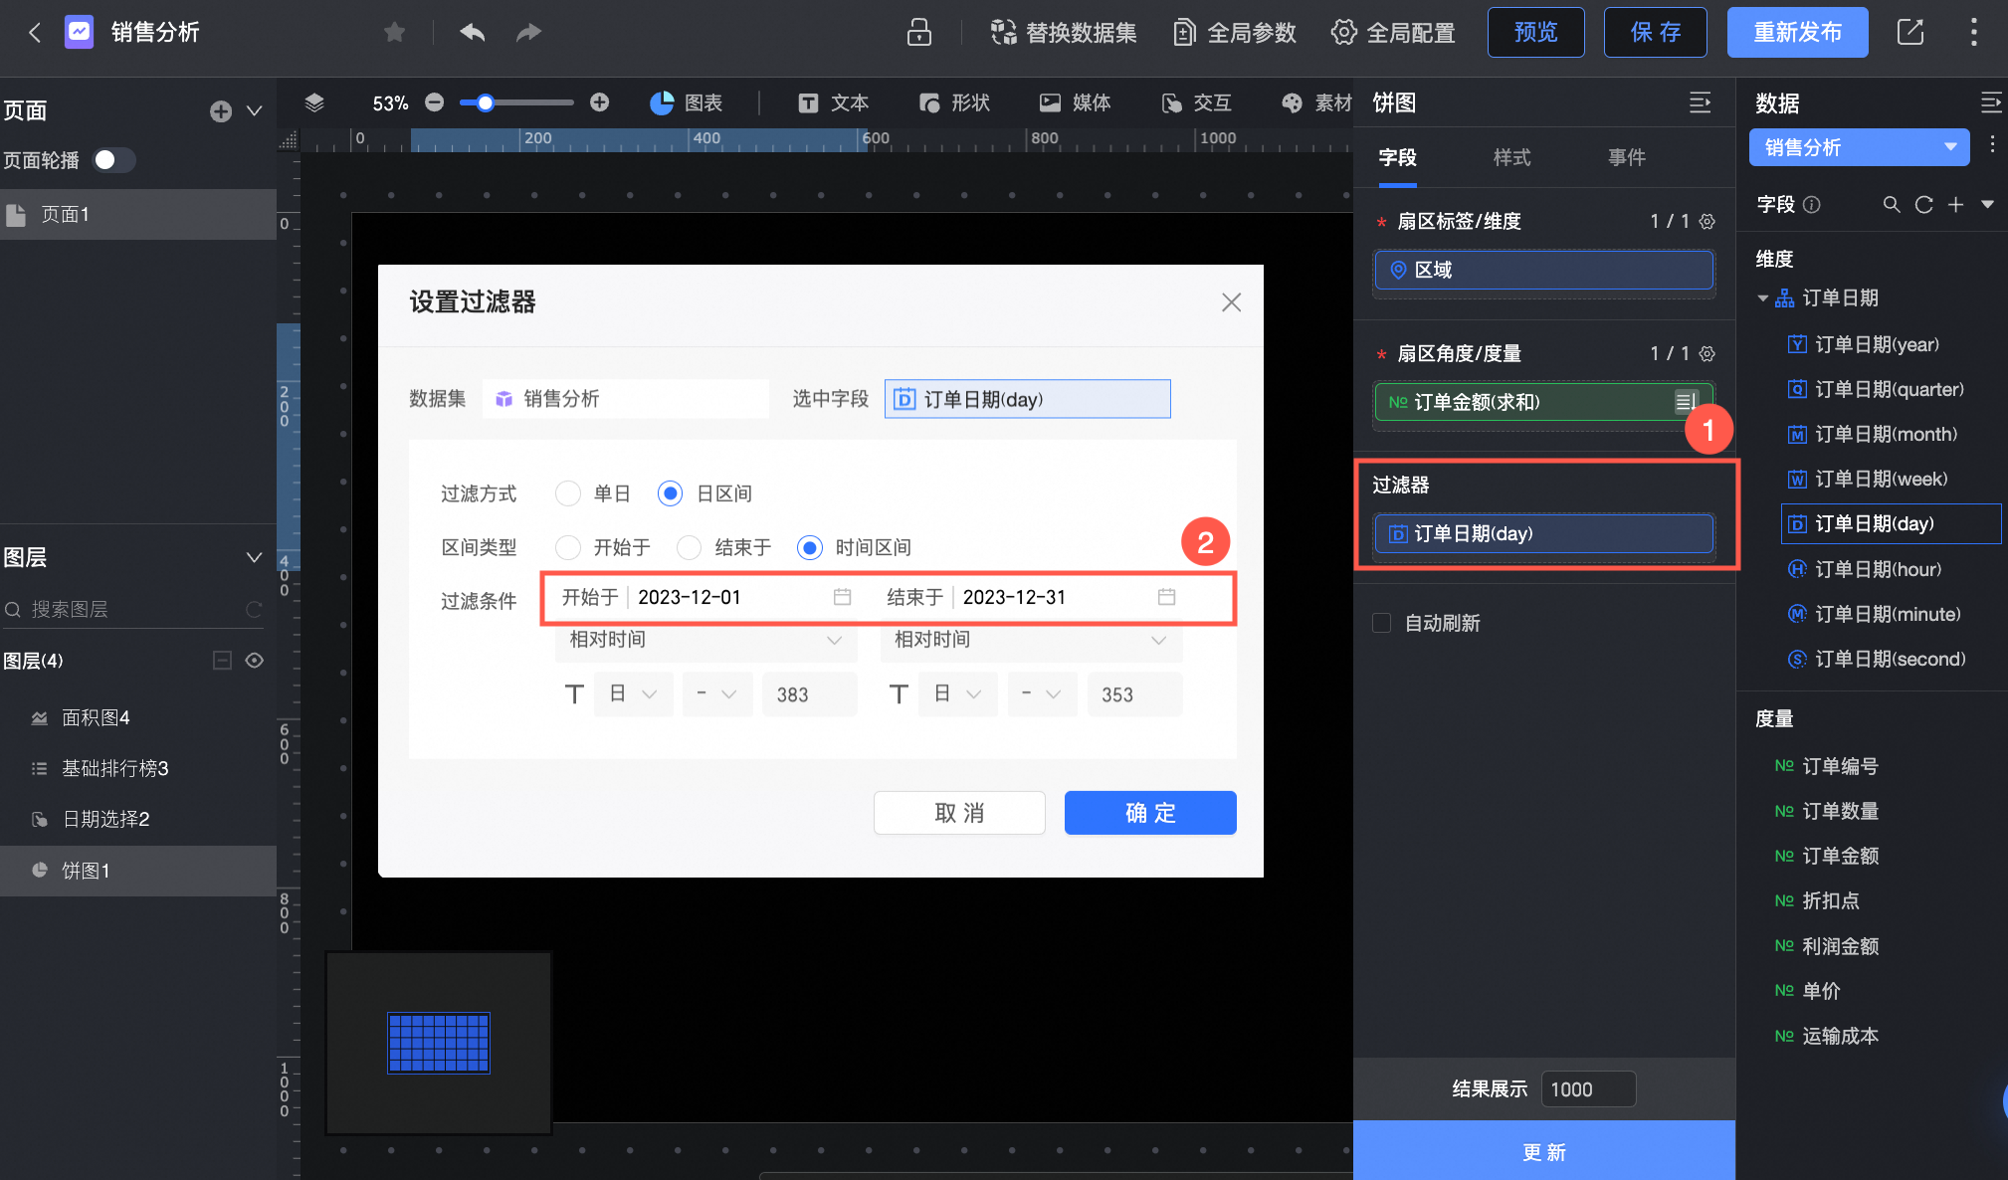Open the start 日 unit dropdown
Viewport: 2008px width, 1180px height.
pos(634,694)
